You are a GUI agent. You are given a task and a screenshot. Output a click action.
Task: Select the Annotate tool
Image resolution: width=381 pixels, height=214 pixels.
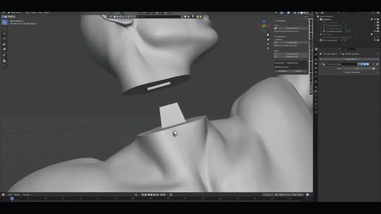coord(4,55)
